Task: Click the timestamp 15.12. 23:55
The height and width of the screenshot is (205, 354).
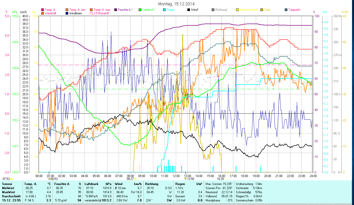Action: [x=11, y=200]
